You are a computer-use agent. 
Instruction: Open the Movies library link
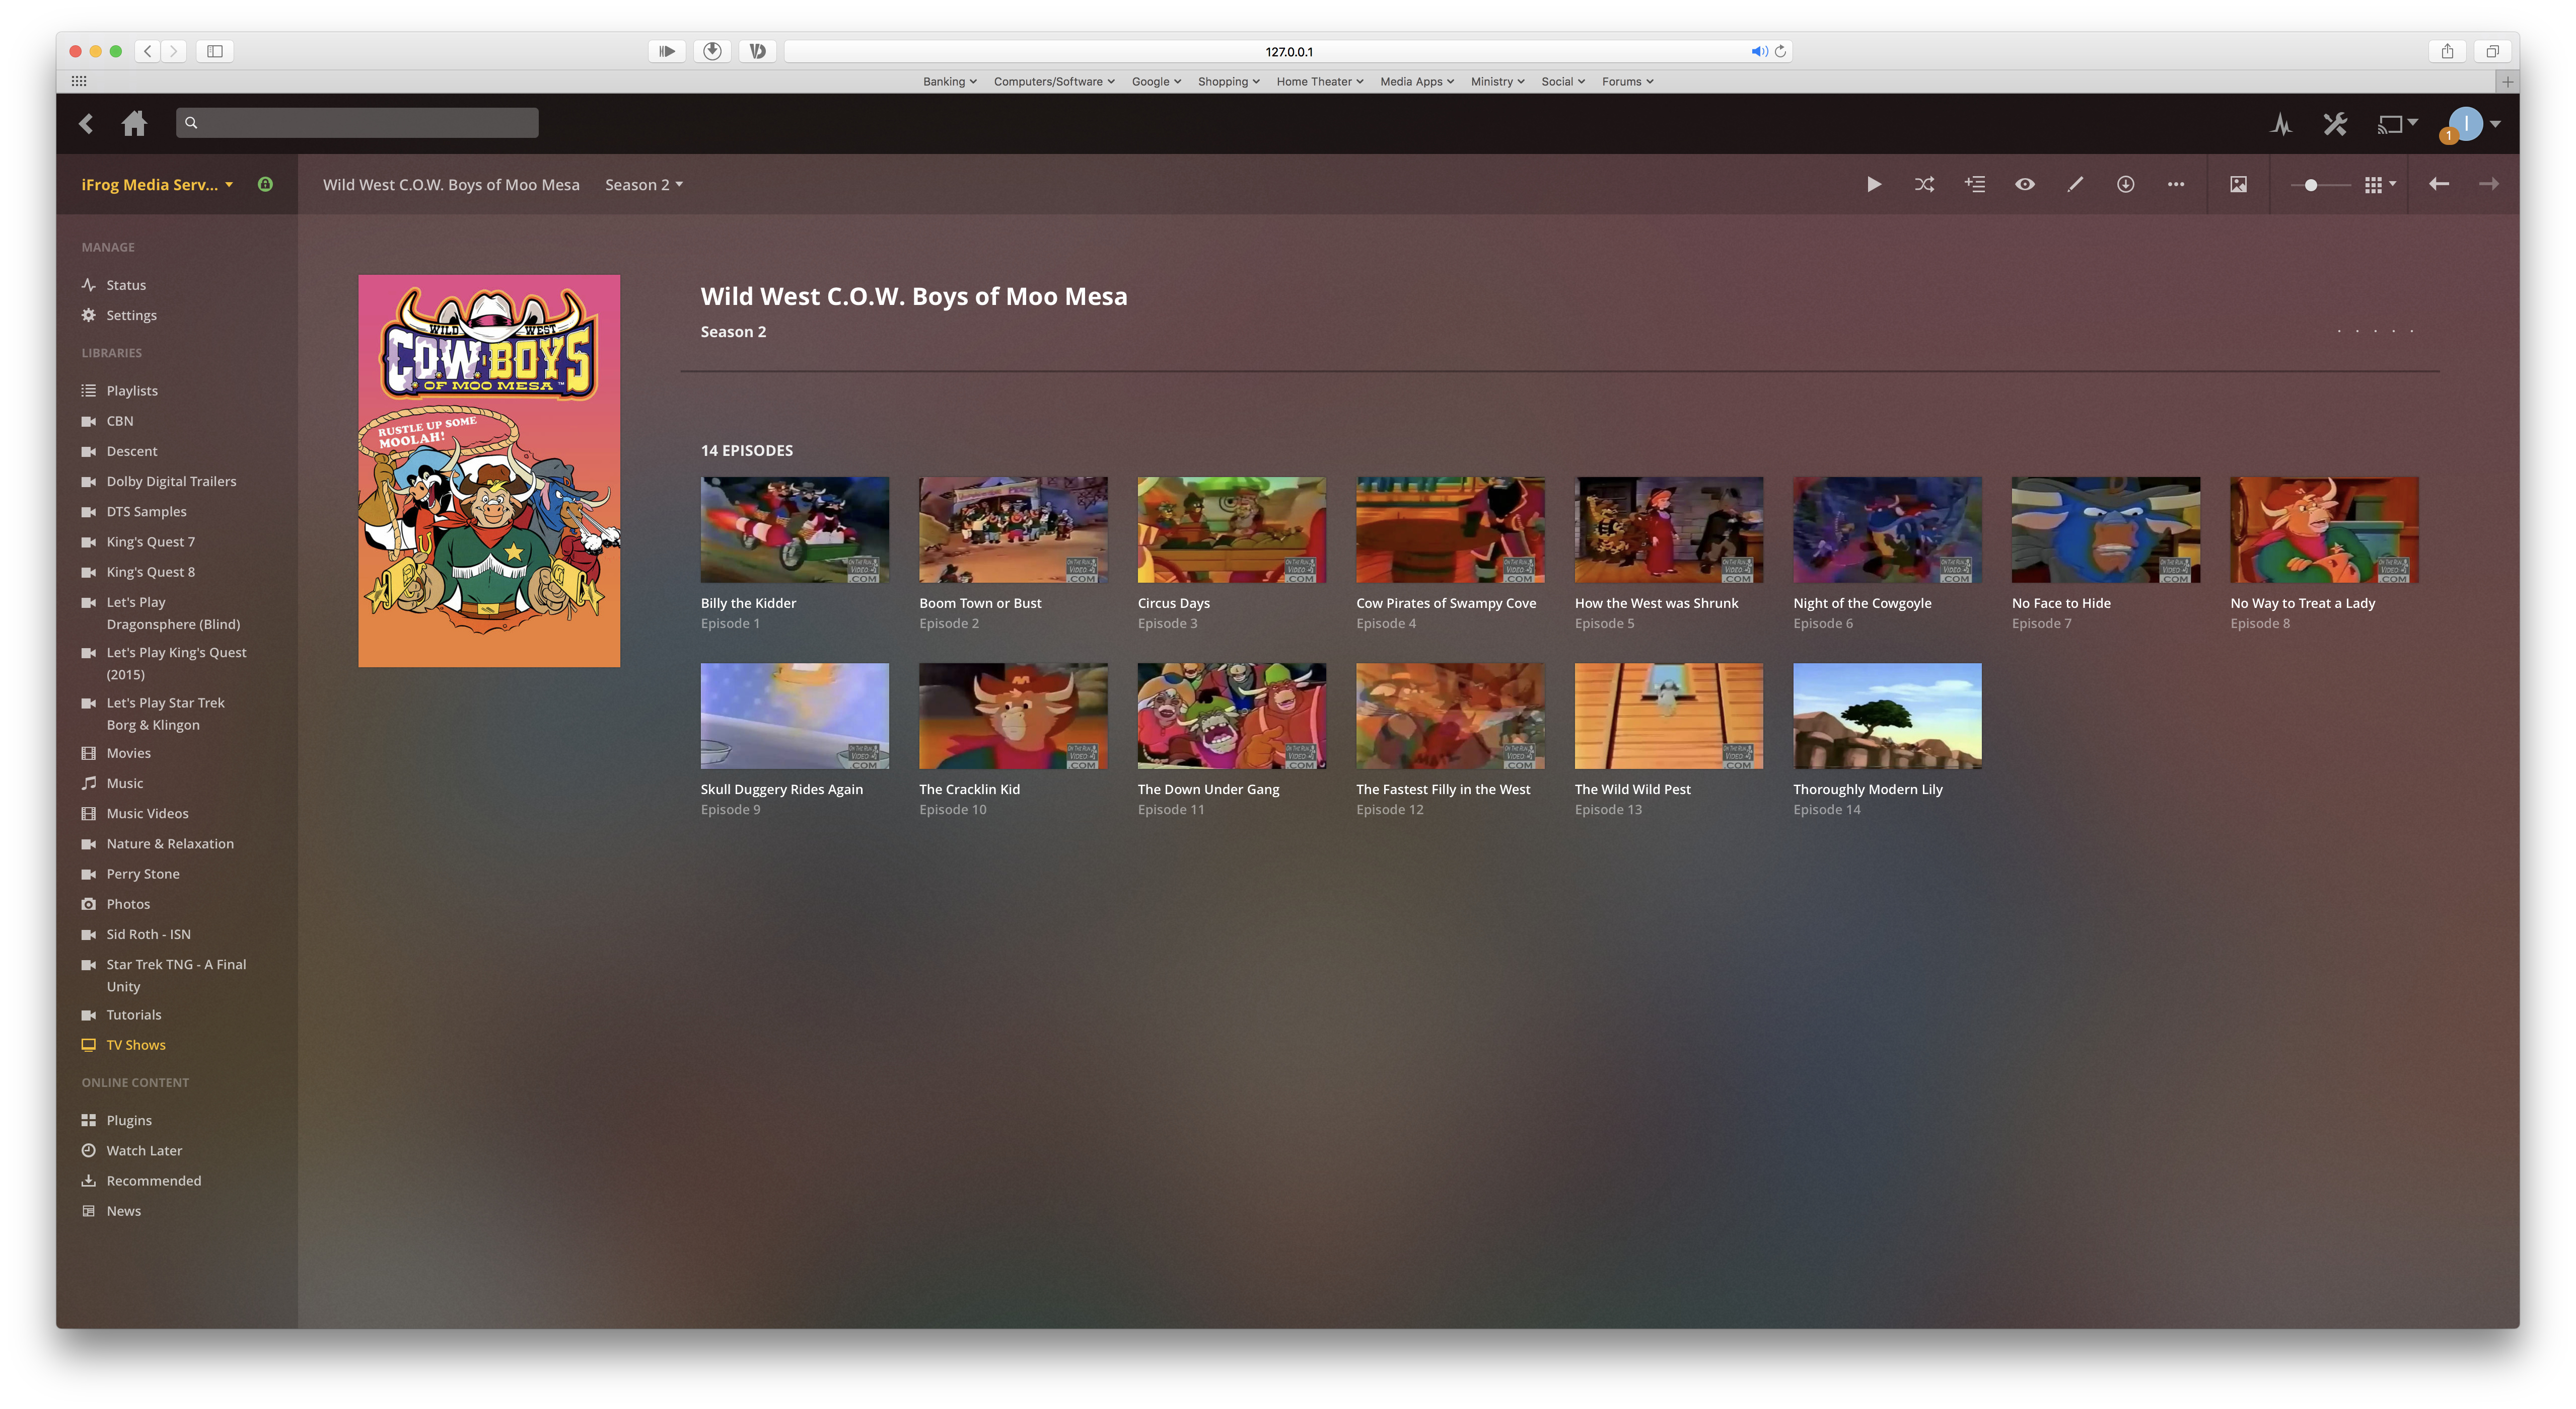pyautogui.click(x=128, y=752)
